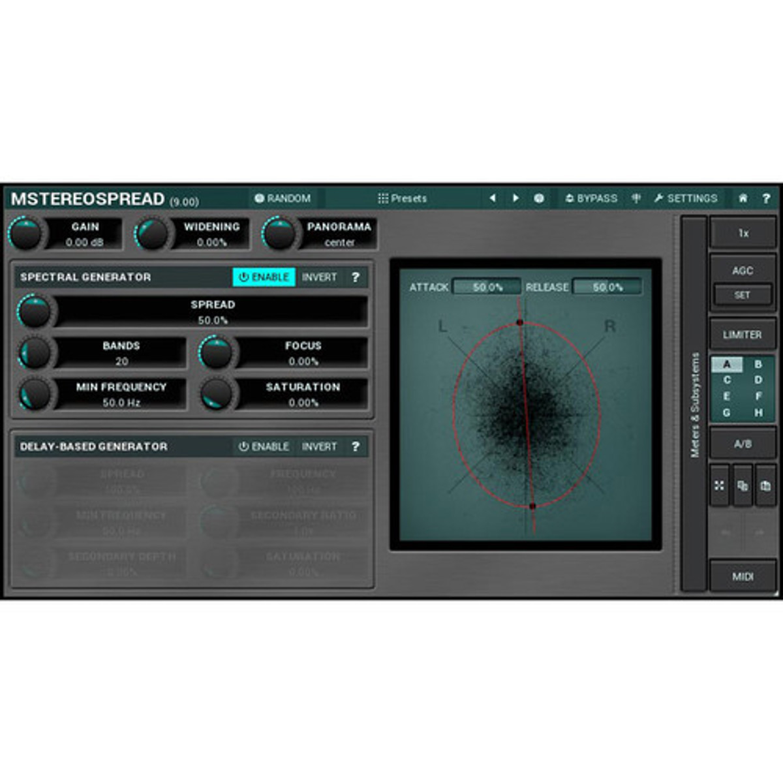Open the MIDI settings button
This screenshot has width=783, height=783.
[x=743, y=577]
